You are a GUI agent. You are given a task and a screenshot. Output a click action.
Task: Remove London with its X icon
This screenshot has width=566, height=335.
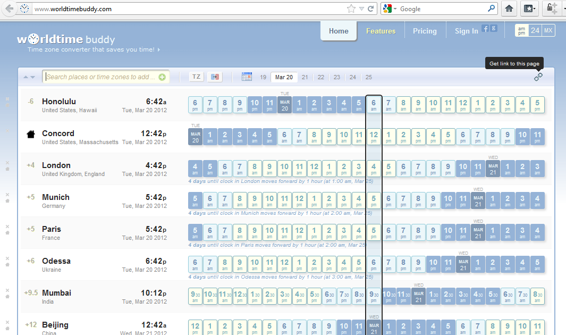tap(7, 162)
